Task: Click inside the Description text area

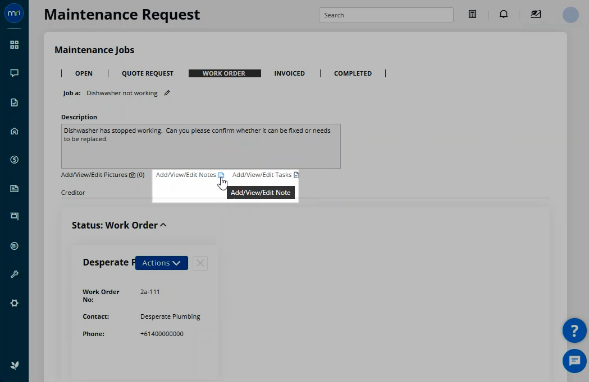Action: (201, 146)
